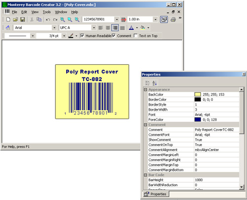
Task: Align text center
Action: [x=108, y=28]
